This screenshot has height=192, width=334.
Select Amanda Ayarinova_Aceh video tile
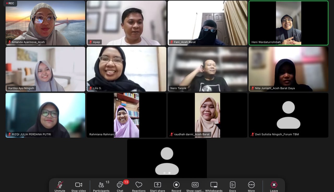click(x=45, y=23)
